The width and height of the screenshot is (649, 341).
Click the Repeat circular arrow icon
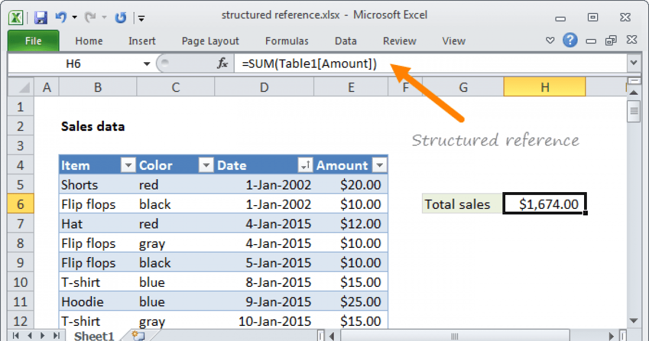coord(121,17)
